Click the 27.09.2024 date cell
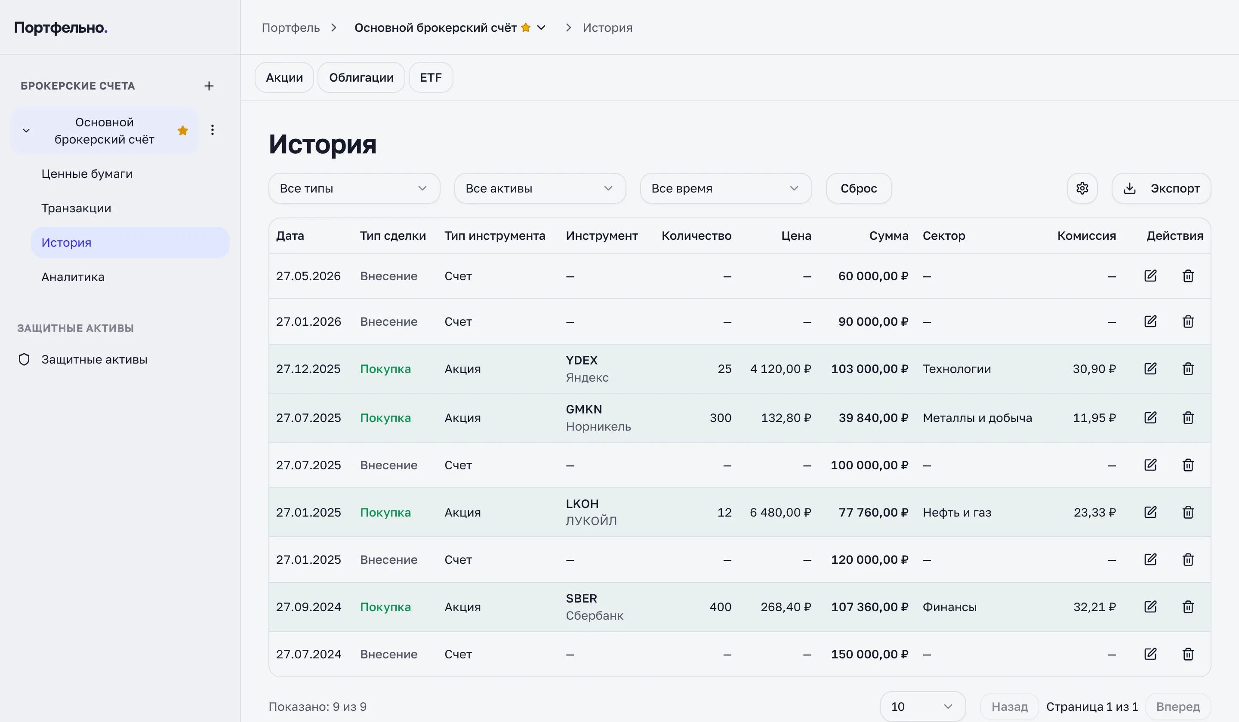 [308, 607]
